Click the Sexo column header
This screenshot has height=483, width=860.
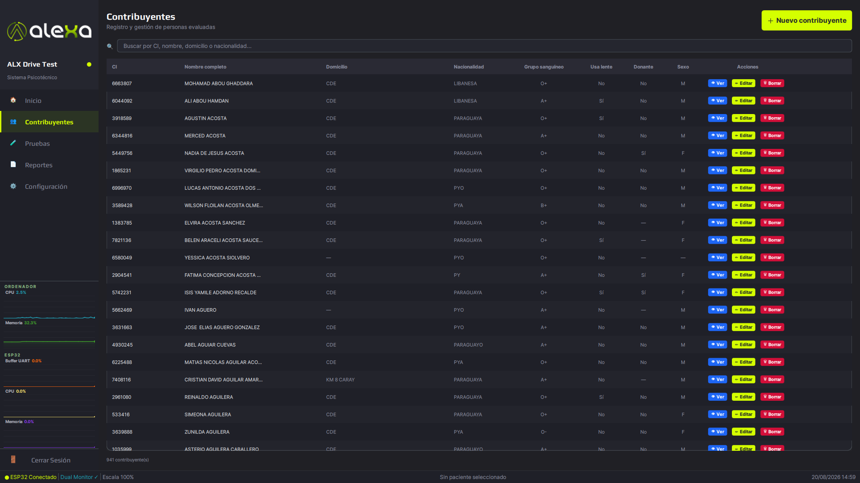(683, 67)
